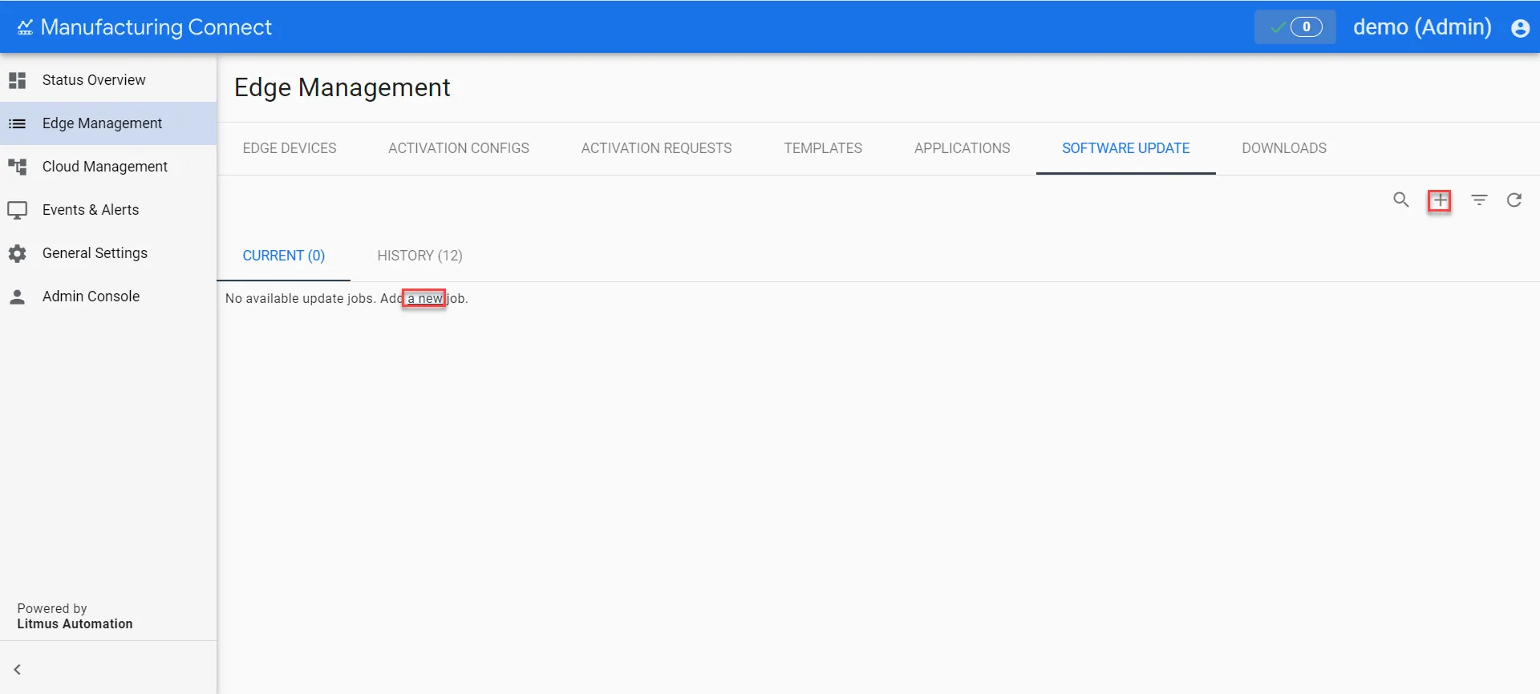
Task: Open the Downloads tab
Action: point(1284,148)
